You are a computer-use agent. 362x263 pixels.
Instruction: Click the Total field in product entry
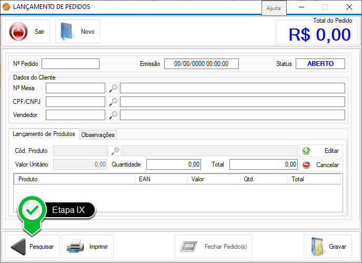click(x=264, y=164)
